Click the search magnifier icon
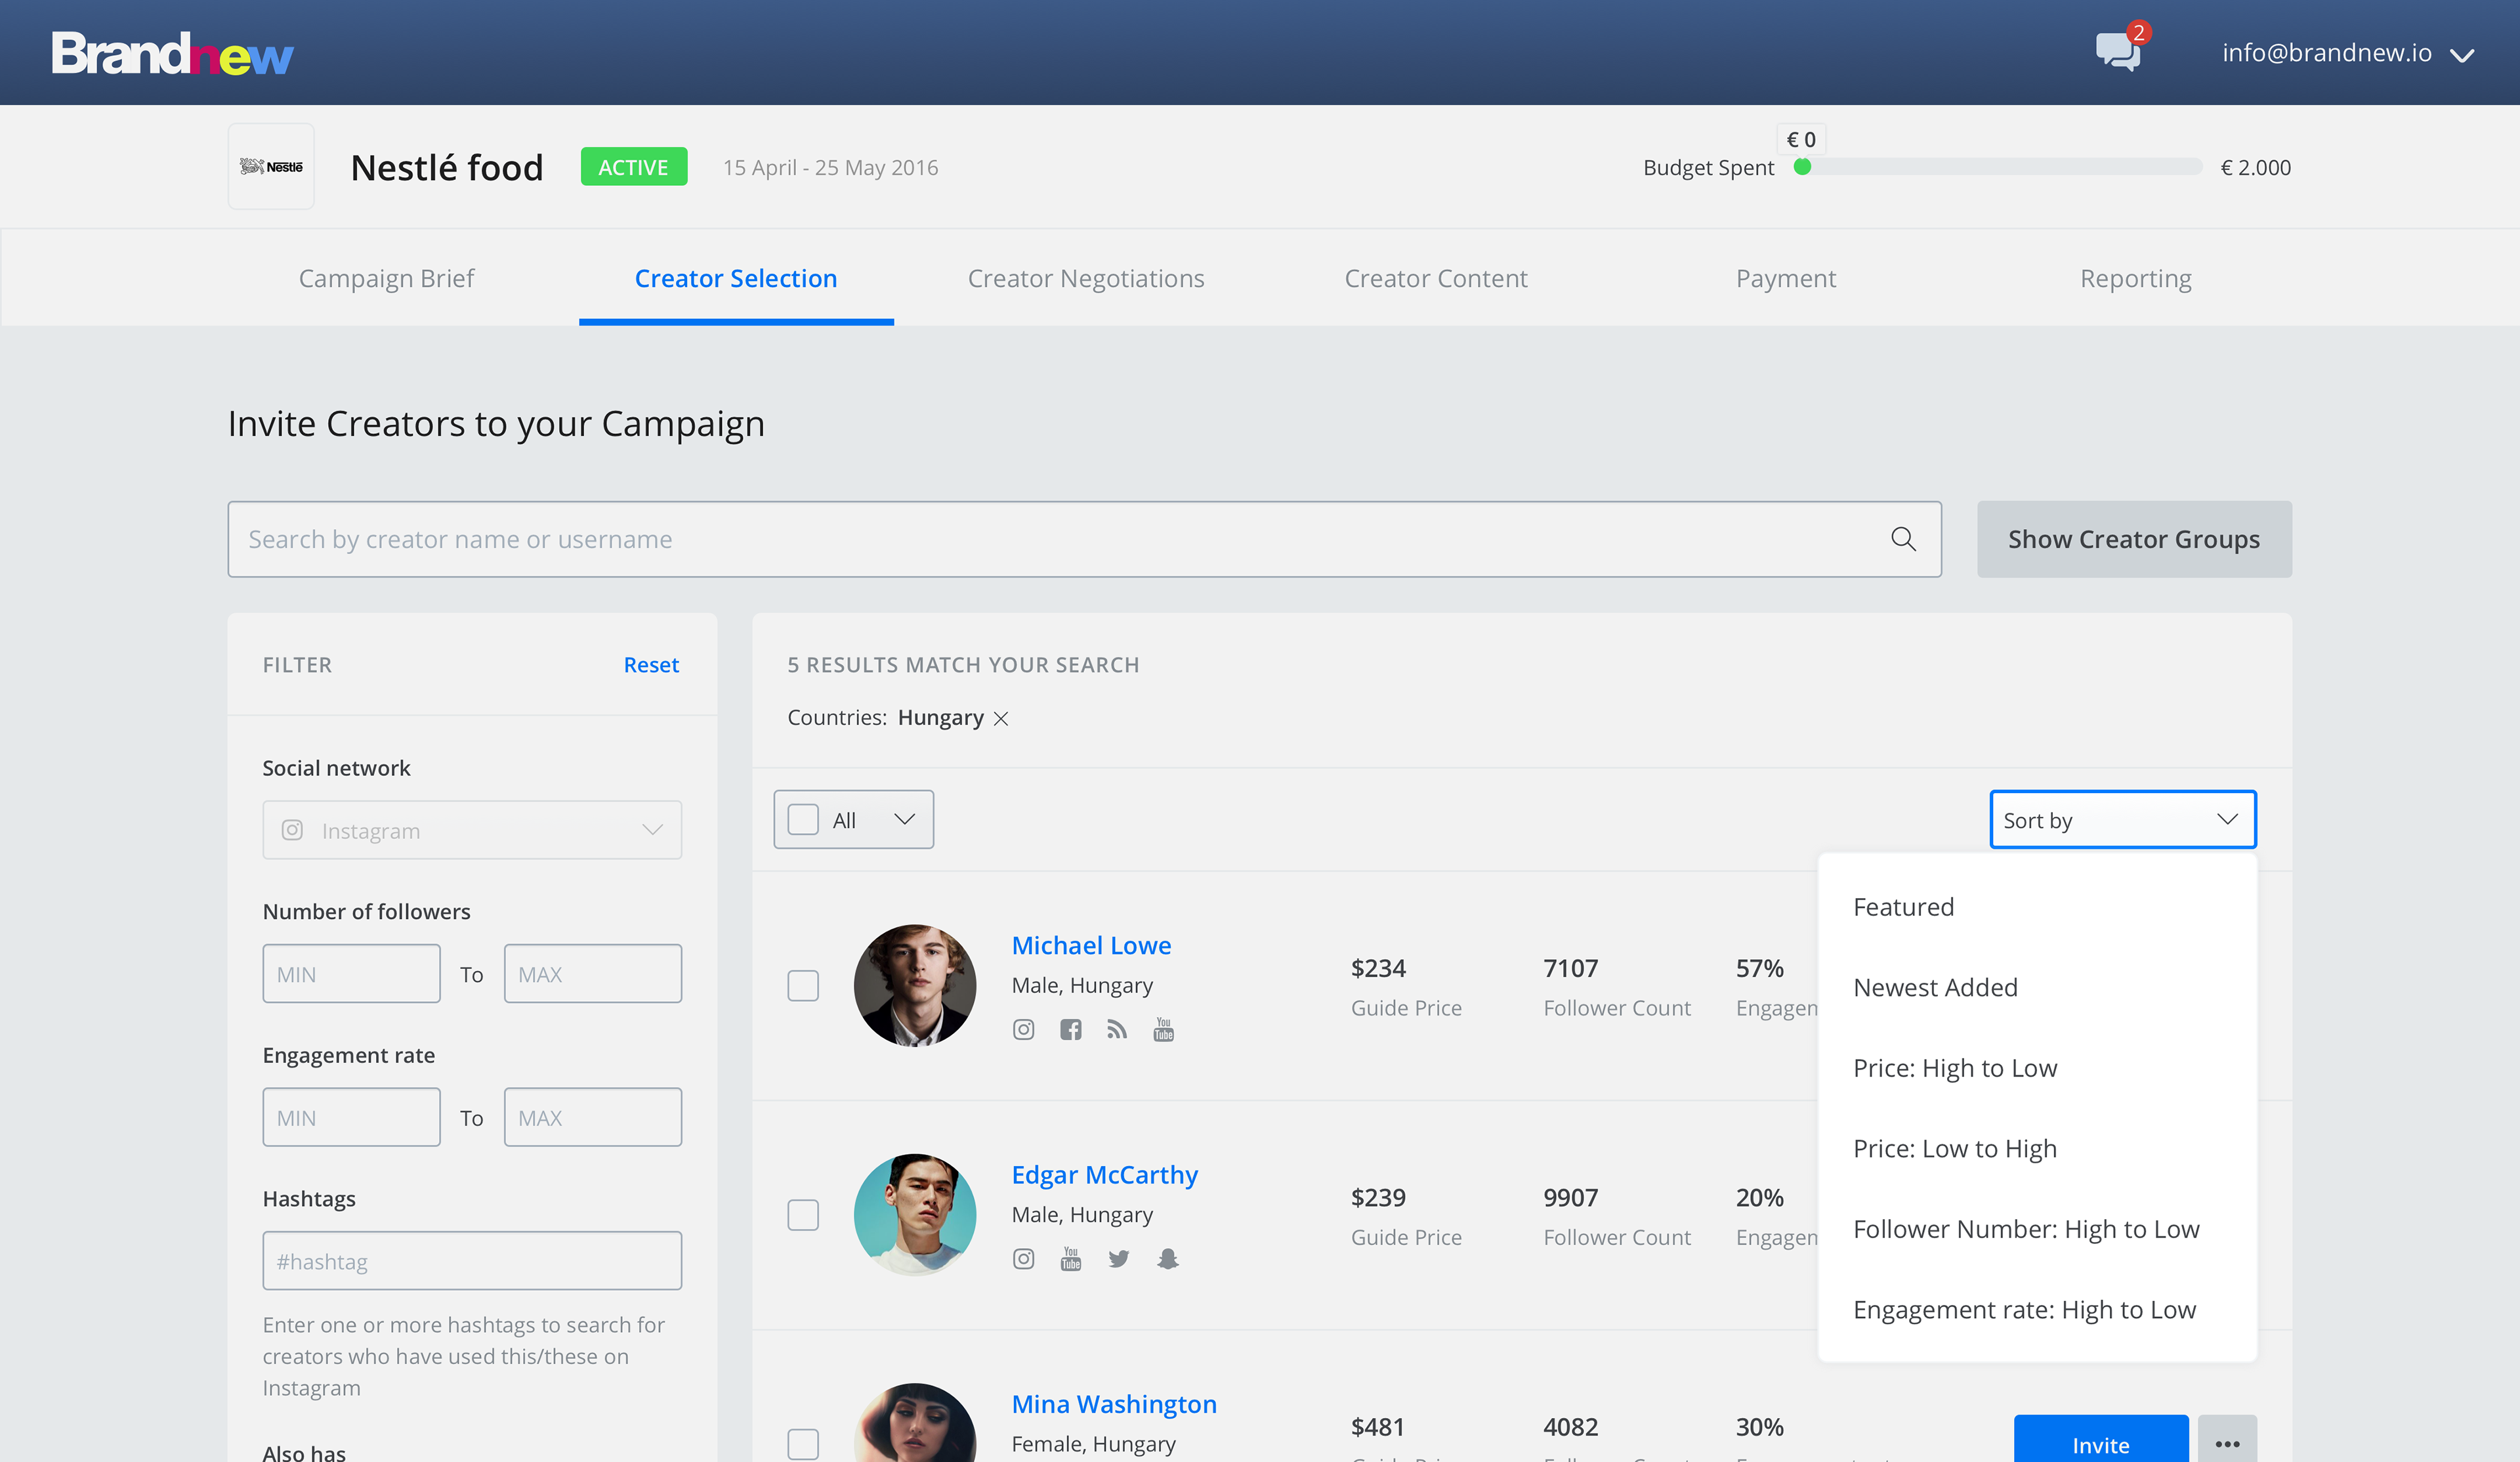2520x1462 pixels. pos(1903,540)
